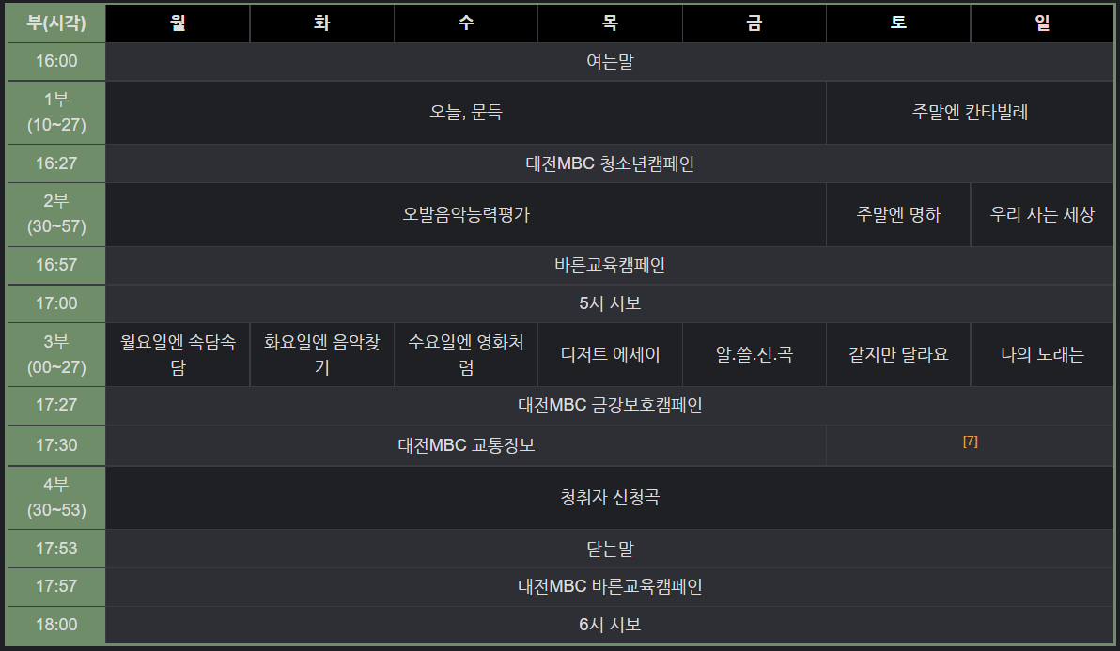Viewport: 1120px width, 651px height.
Task: Click the 청취자 신청곡 program cell
Action: pyautogui.click(x=610, y=498)
